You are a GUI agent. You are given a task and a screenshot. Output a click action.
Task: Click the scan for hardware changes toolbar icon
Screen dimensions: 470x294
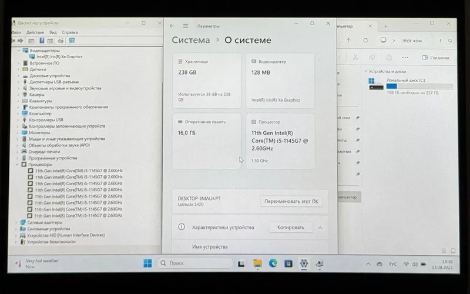(x=72, y=41)
